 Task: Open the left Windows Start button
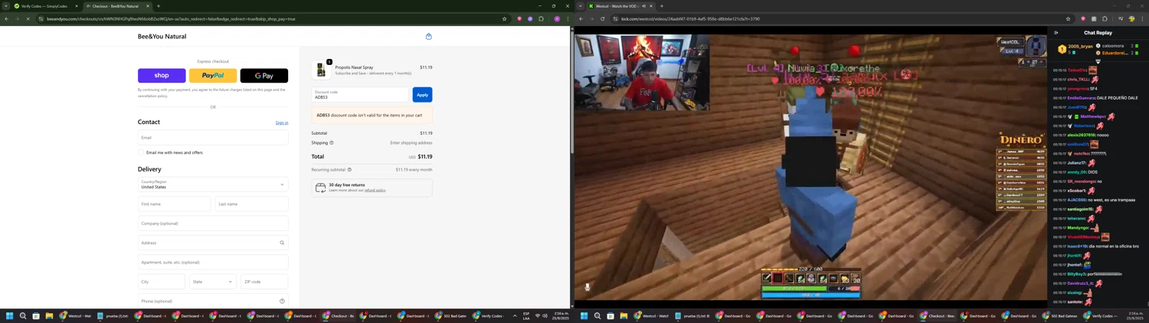[10, 315]
